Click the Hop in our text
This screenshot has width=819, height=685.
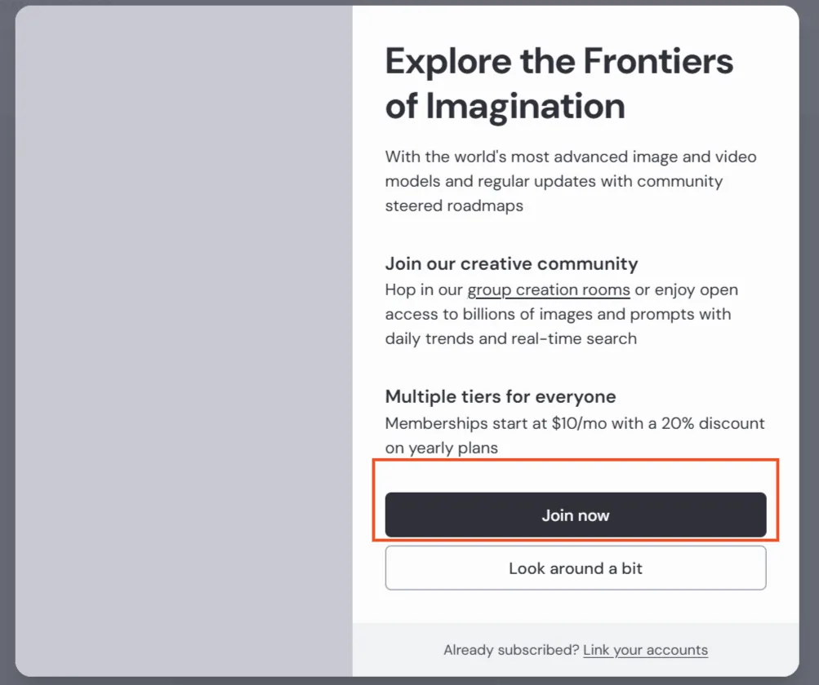point(424,289)
